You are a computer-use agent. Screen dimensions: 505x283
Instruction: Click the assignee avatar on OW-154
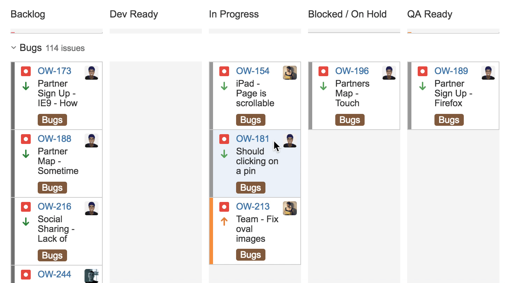click(x=290, y=73)
